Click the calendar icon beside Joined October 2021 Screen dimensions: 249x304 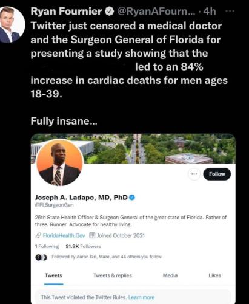point(92,235)
